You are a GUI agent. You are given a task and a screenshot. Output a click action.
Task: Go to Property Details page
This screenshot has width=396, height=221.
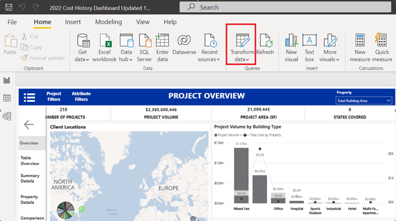[x=29, y=200]
